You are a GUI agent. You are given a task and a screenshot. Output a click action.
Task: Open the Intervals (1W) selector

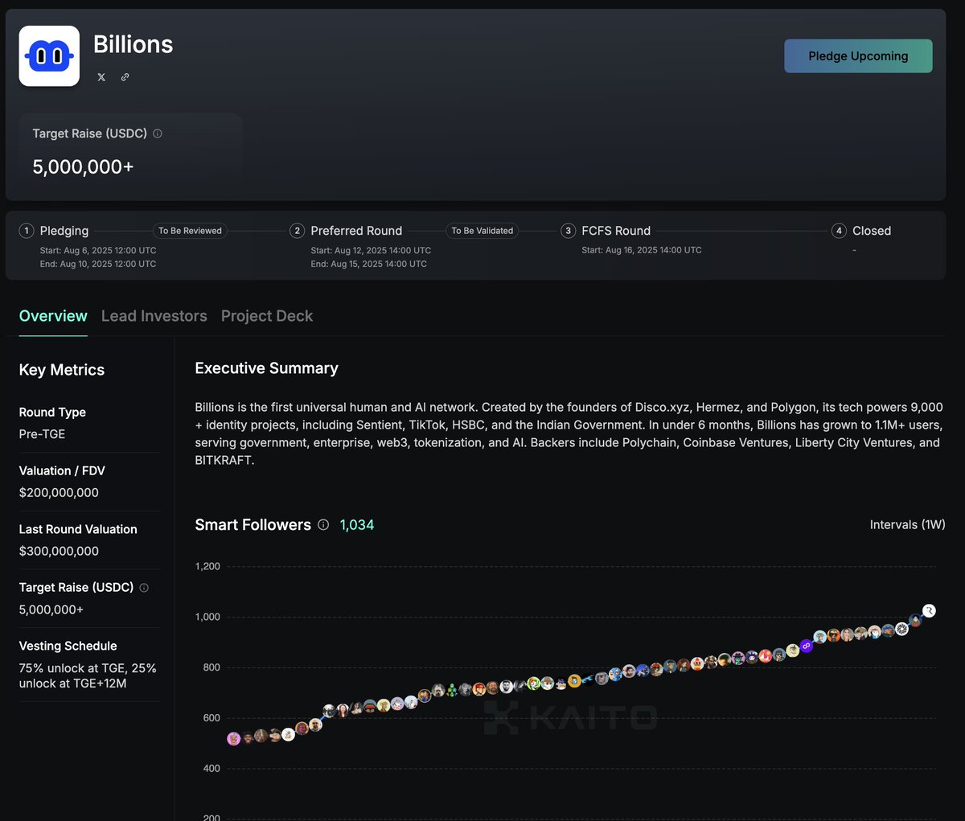coord(907,524)
